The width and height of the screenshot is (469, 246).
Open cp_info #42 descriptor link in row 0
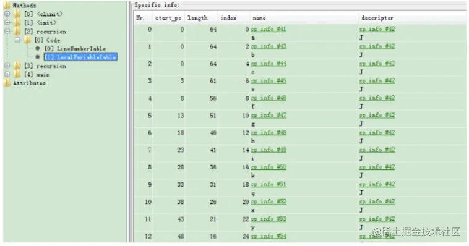coord(377,29)
